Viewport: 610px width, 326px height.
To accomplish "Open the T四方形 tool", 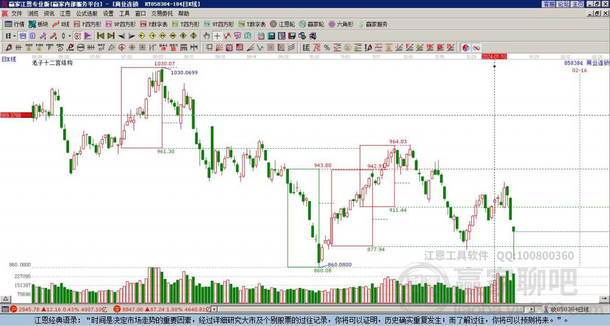I will pos(186,24).
